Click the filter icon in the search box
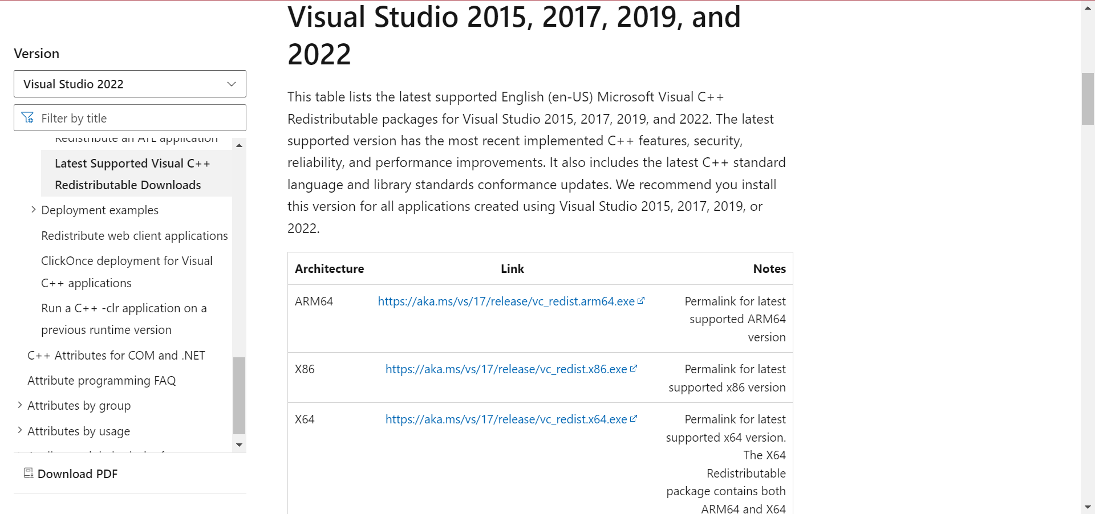Screen dimensions: 1095x514 [27, 117]
